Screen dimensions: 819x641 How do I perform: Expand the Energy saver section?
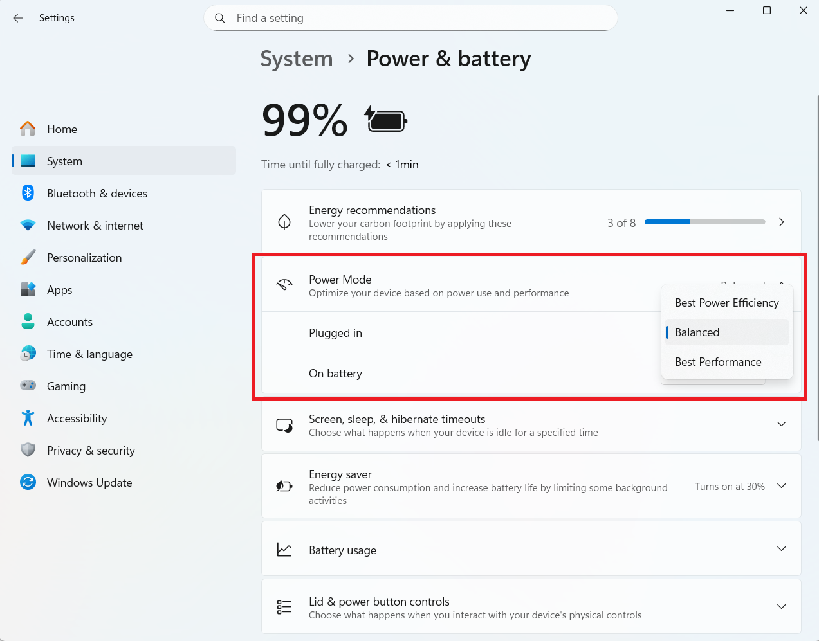[x=781, y=486]
